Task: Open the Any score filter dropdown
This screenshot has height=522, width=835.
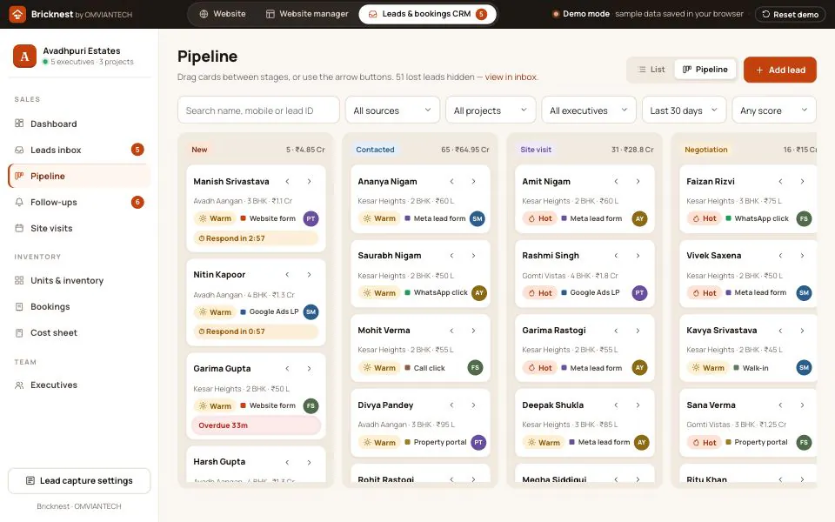Action: (x=774, y=110)
